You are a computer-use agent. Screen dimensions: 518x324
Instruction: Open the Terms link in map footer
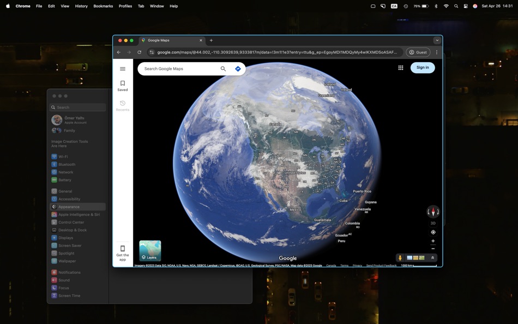(x=344, y=266)
